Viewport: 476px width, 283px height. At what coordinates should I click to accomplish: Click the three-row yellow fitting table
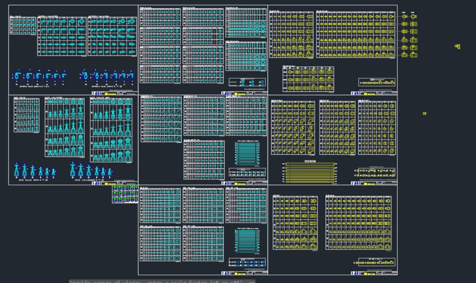pos(308,79)
